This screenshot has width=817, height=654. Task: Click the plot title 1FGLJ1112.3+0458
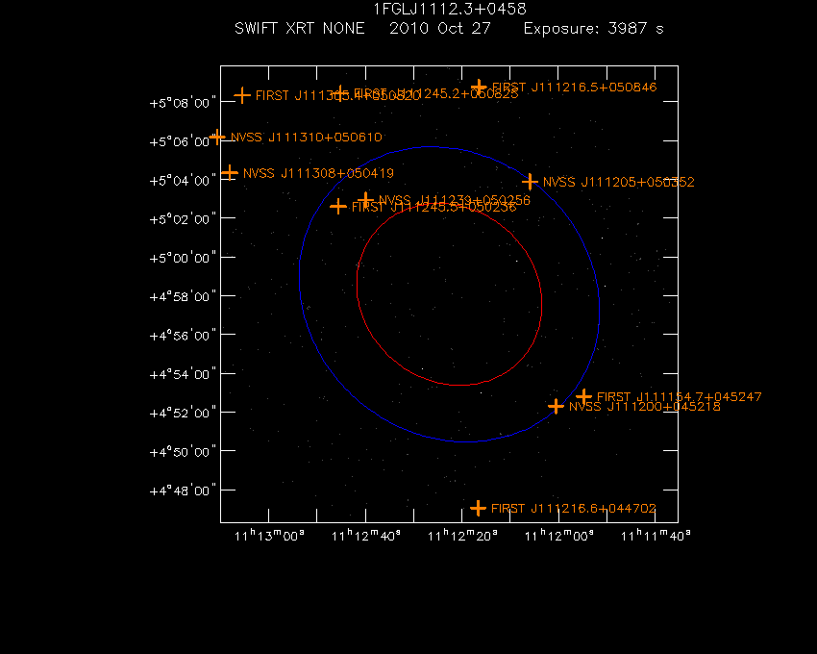point(450,10)
